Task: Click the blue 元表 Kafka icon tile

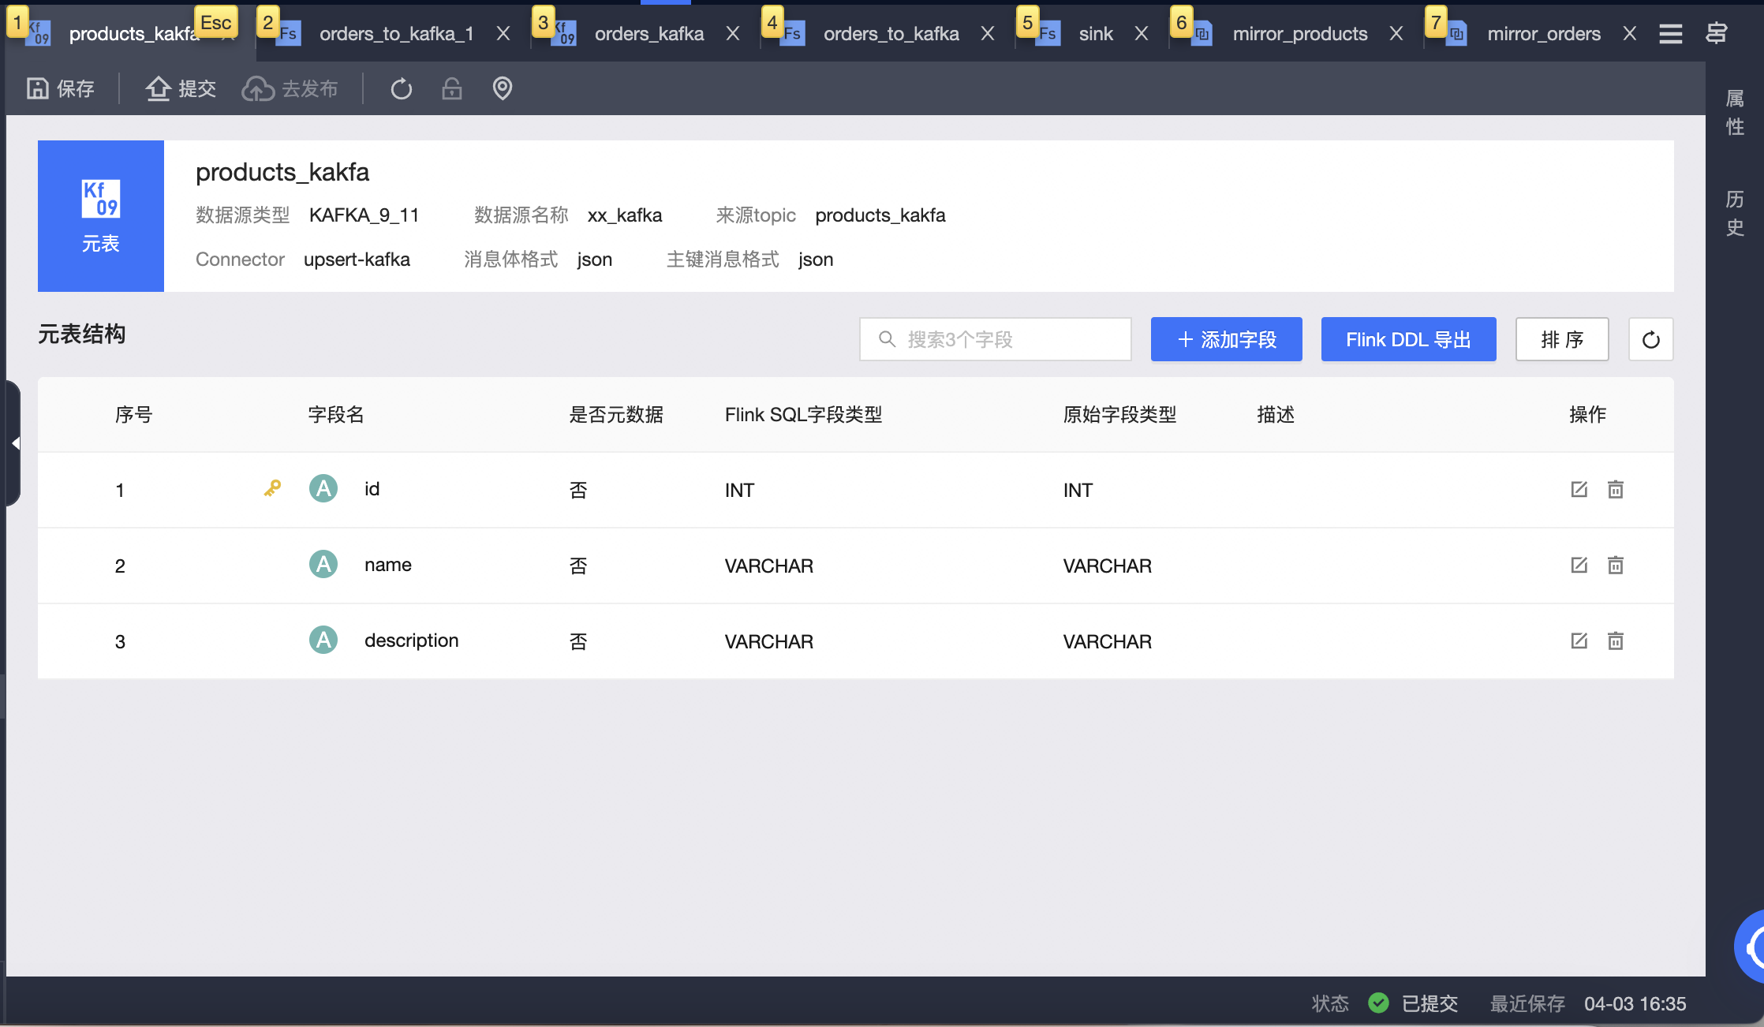Action: (x=101, y=216)
